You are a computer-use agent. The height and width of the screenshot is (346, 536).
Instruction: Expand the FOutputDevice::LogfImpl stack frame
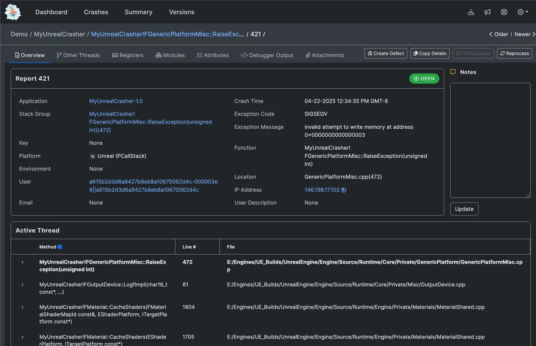(22, 284)
